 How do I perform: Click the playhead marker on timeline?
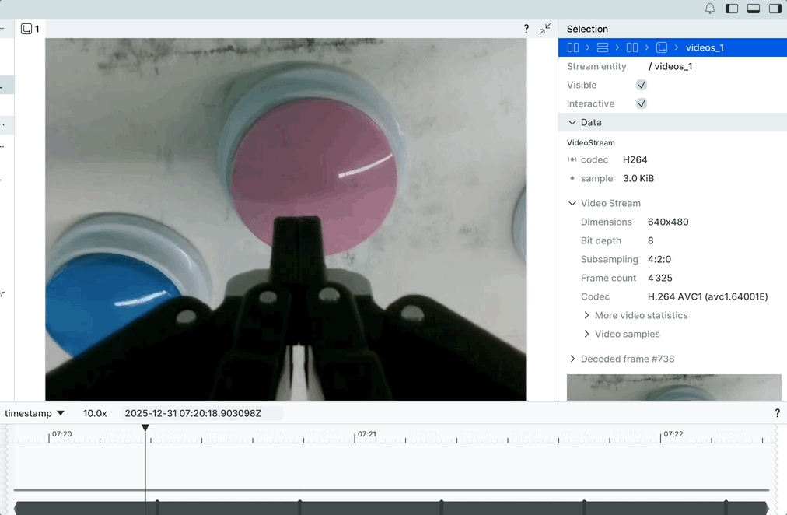[x=145, y=428]
